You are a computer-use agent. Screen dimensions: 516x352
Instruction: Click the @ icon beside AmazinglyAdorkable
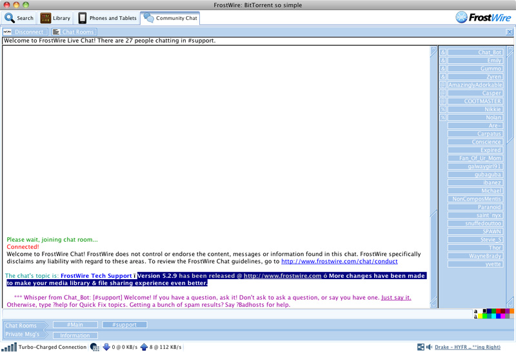pos(443,85)
